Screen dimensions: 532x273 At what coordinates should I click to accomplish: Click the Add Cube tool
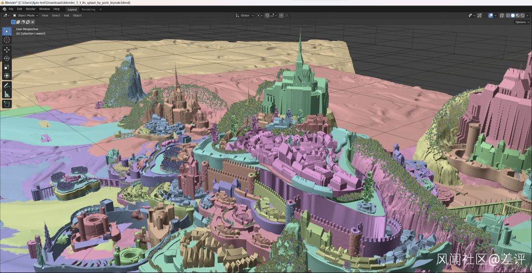click(7, 104)
